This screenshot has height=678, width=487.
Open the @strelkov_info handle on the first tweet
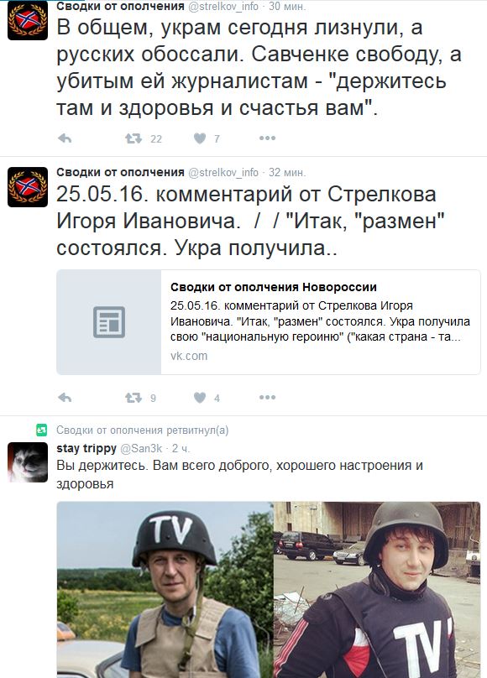[223, 7]
